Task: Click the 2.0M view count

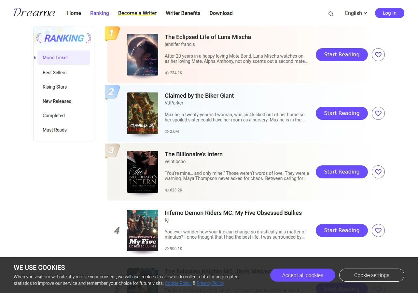Action: point(172,132)
